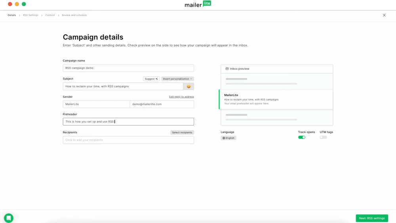Click into the Preheader field
The height and width of the screenshot is (223, 396).
[x=128, y=122]
